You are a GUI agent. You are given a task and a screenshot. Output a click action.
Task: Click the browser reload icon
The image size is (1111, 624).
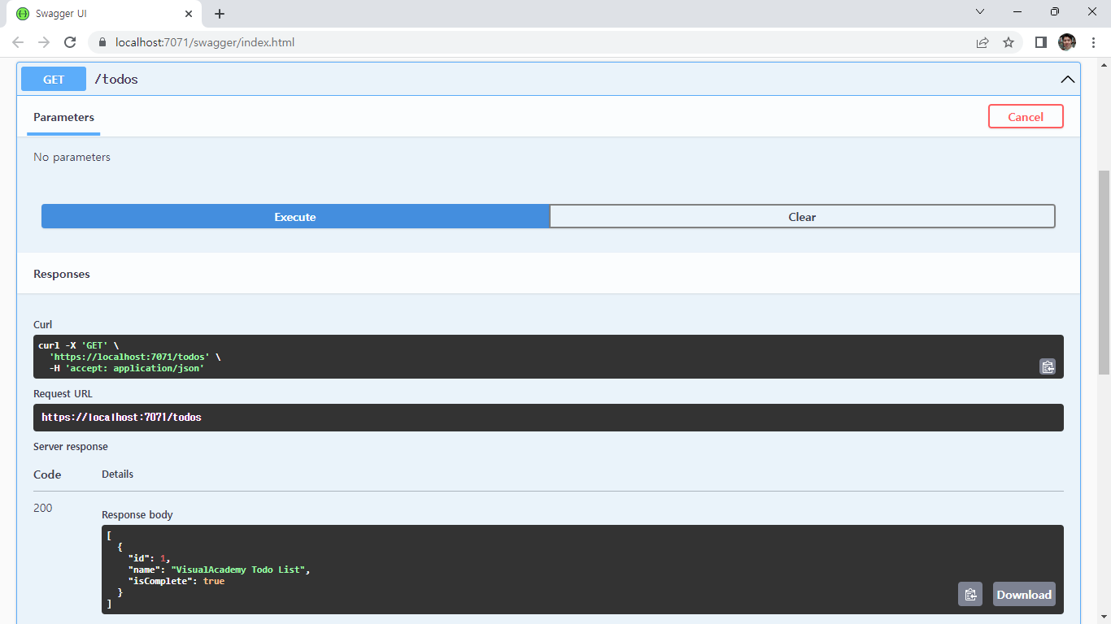[x=70, y=42]
